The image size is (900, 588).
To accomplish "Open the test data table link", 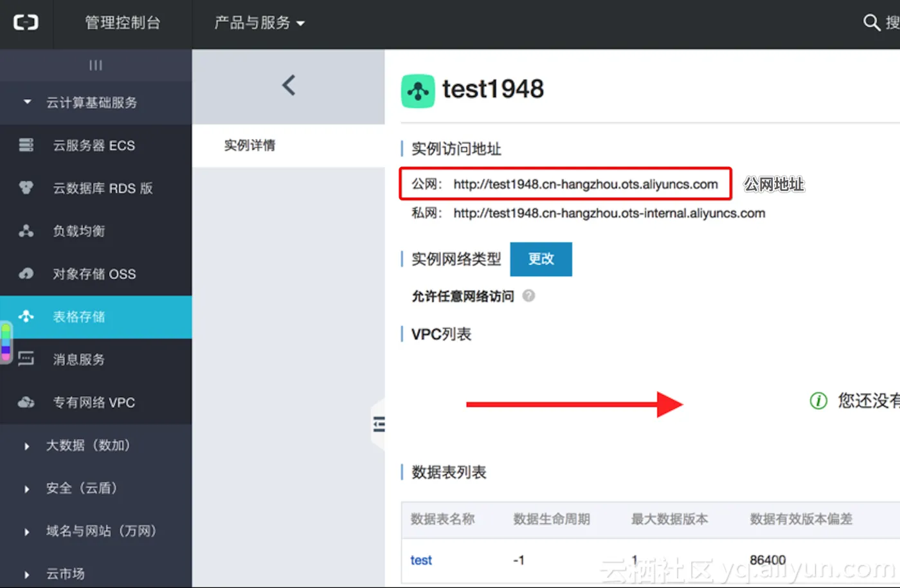I will 421,560.
